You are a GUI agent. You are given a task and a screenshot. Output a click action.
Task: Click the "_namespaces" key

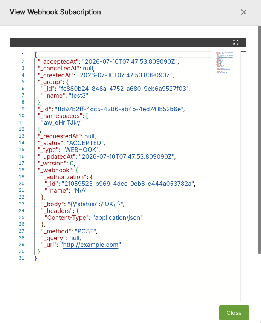(60, 116)
